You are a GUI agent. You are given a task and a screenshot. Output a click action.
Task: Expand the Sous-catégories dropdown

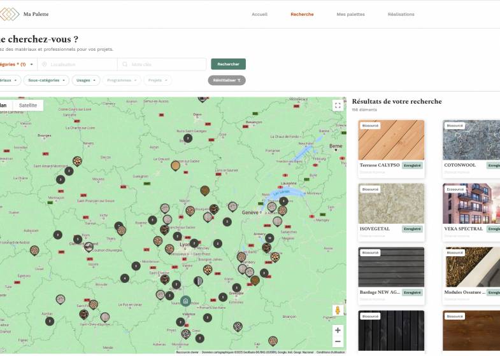pyautogui.click(x=46, y=80)
